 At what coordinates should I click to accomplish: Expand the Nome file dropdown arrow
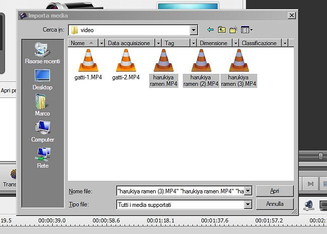tap(248, 191)
